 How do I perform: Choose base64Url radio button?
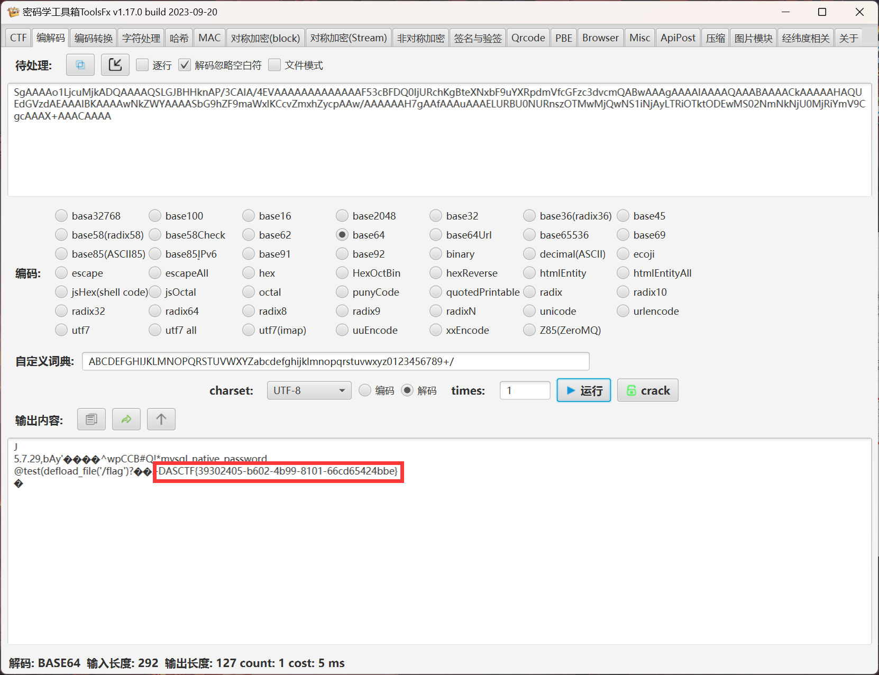click(436, 235)
